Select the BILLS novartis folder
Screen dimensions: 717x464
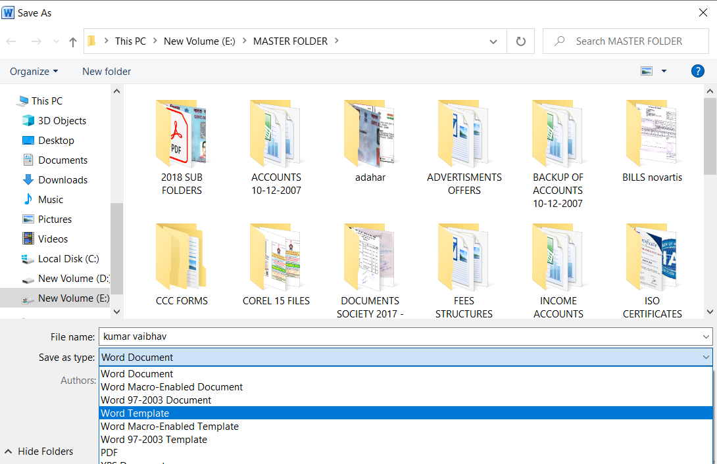tap(652, 141)
